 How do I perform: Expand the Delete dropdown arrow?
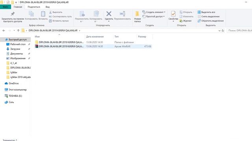[109, 21]
